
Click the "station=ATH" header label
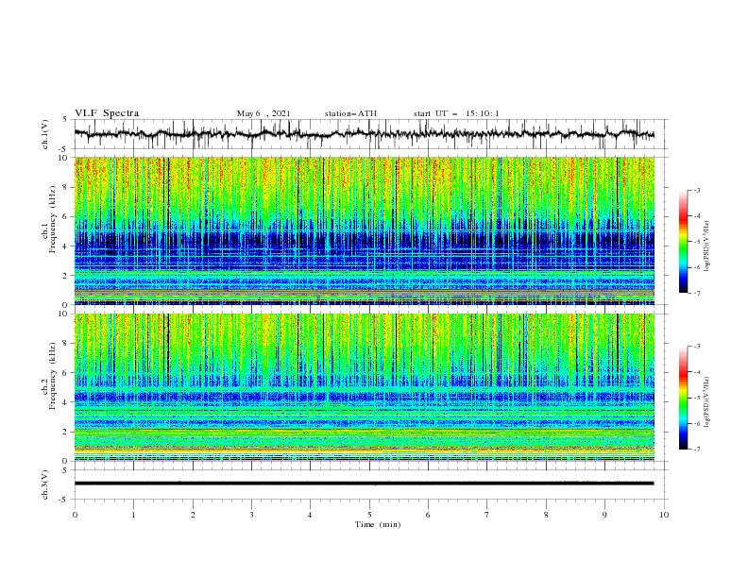[x=350, y=113]
